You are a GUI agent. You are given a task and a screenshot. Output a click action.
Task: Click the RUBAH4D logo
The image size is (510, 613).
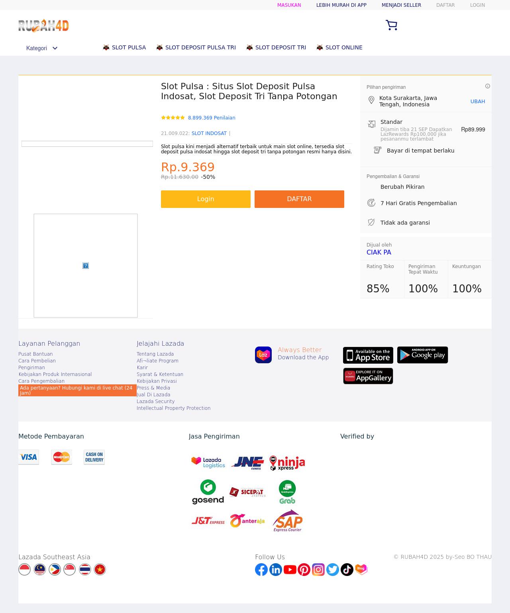[x=43, y=26]
